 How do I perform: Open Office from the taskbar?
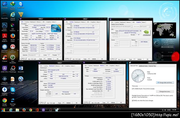[37, 110]
